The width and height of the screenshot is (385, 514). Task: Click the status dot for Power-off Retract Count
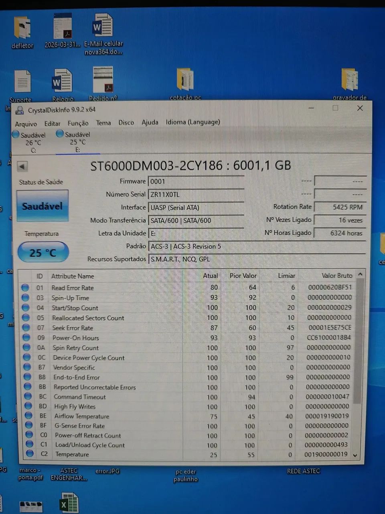click(29, 434)
